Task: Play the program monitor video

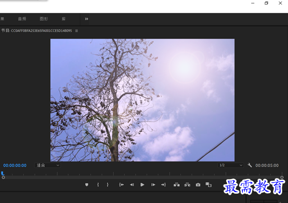Action: click(x=142, y=185)
